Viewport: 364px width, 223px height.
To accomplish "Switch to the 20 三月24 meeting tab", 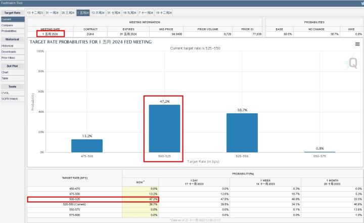I will click(68, 13).
